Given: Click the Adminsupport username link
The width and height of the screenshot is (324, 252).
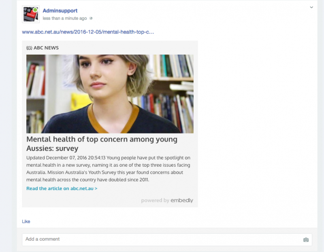Looking at the screenshot, I should [60, 11].
